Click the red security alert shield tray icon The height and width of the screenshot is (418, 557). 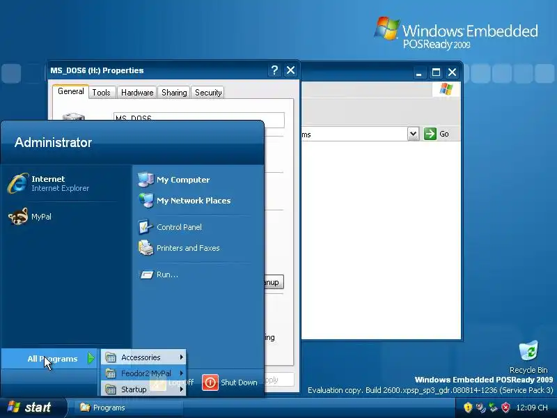505,408
